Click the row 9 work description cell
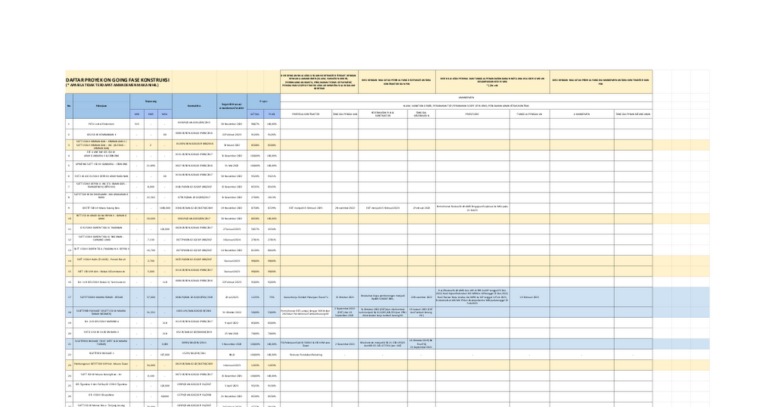The height and width of the screenshot is (407, 775). (x=101, y=208)
